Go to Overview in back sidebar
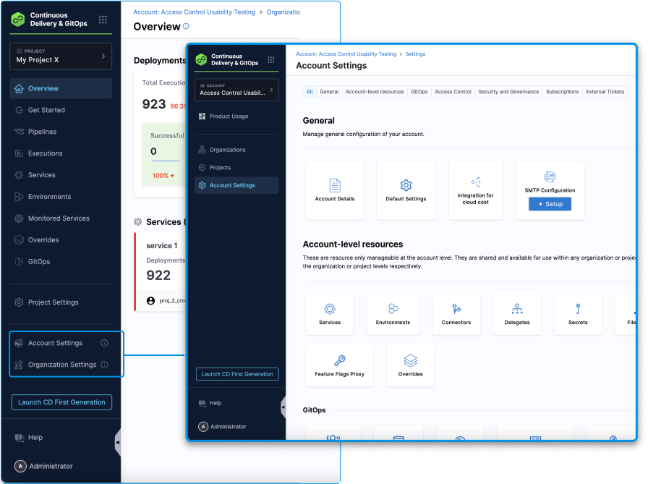 (61, 88)
